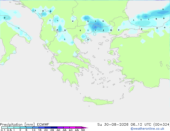
Task: Click the 5–10 mm legend swatch
Action: [x=29, y=128]
